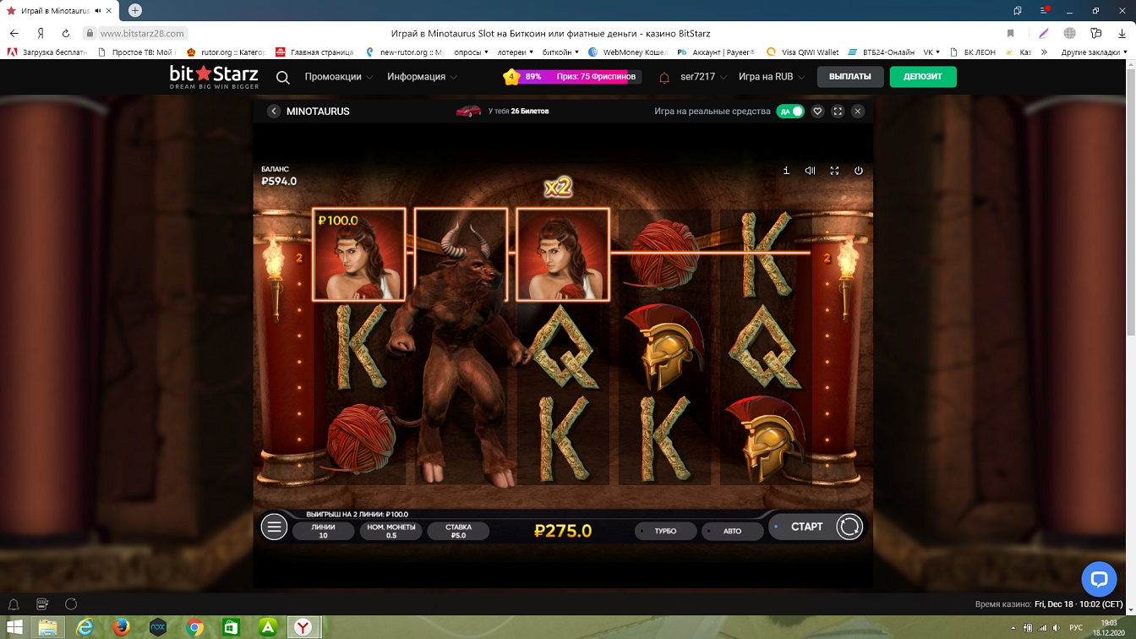Click У тебя 26 Билетов text
This screenshot has height=639, width=1136.
[x=519, y=111]
